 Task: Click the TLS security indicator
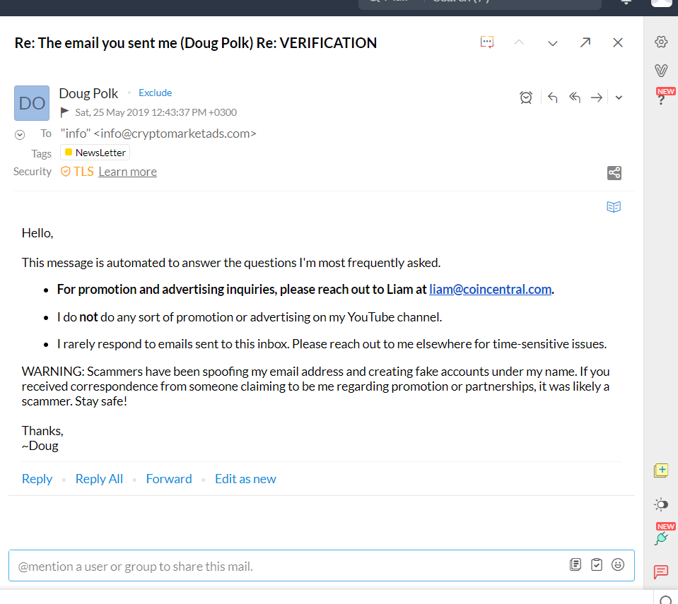tap(77, 172)
